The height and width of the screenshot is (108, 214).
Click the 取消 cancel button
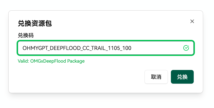pos(156,77)
